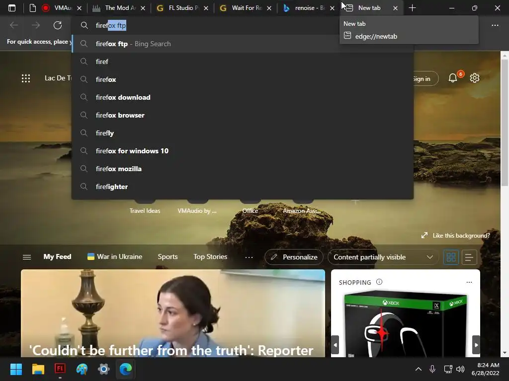509x381 pixels.
Task: Choose the firefox mozilla suggestion
Action: click(x=243, y=169)
